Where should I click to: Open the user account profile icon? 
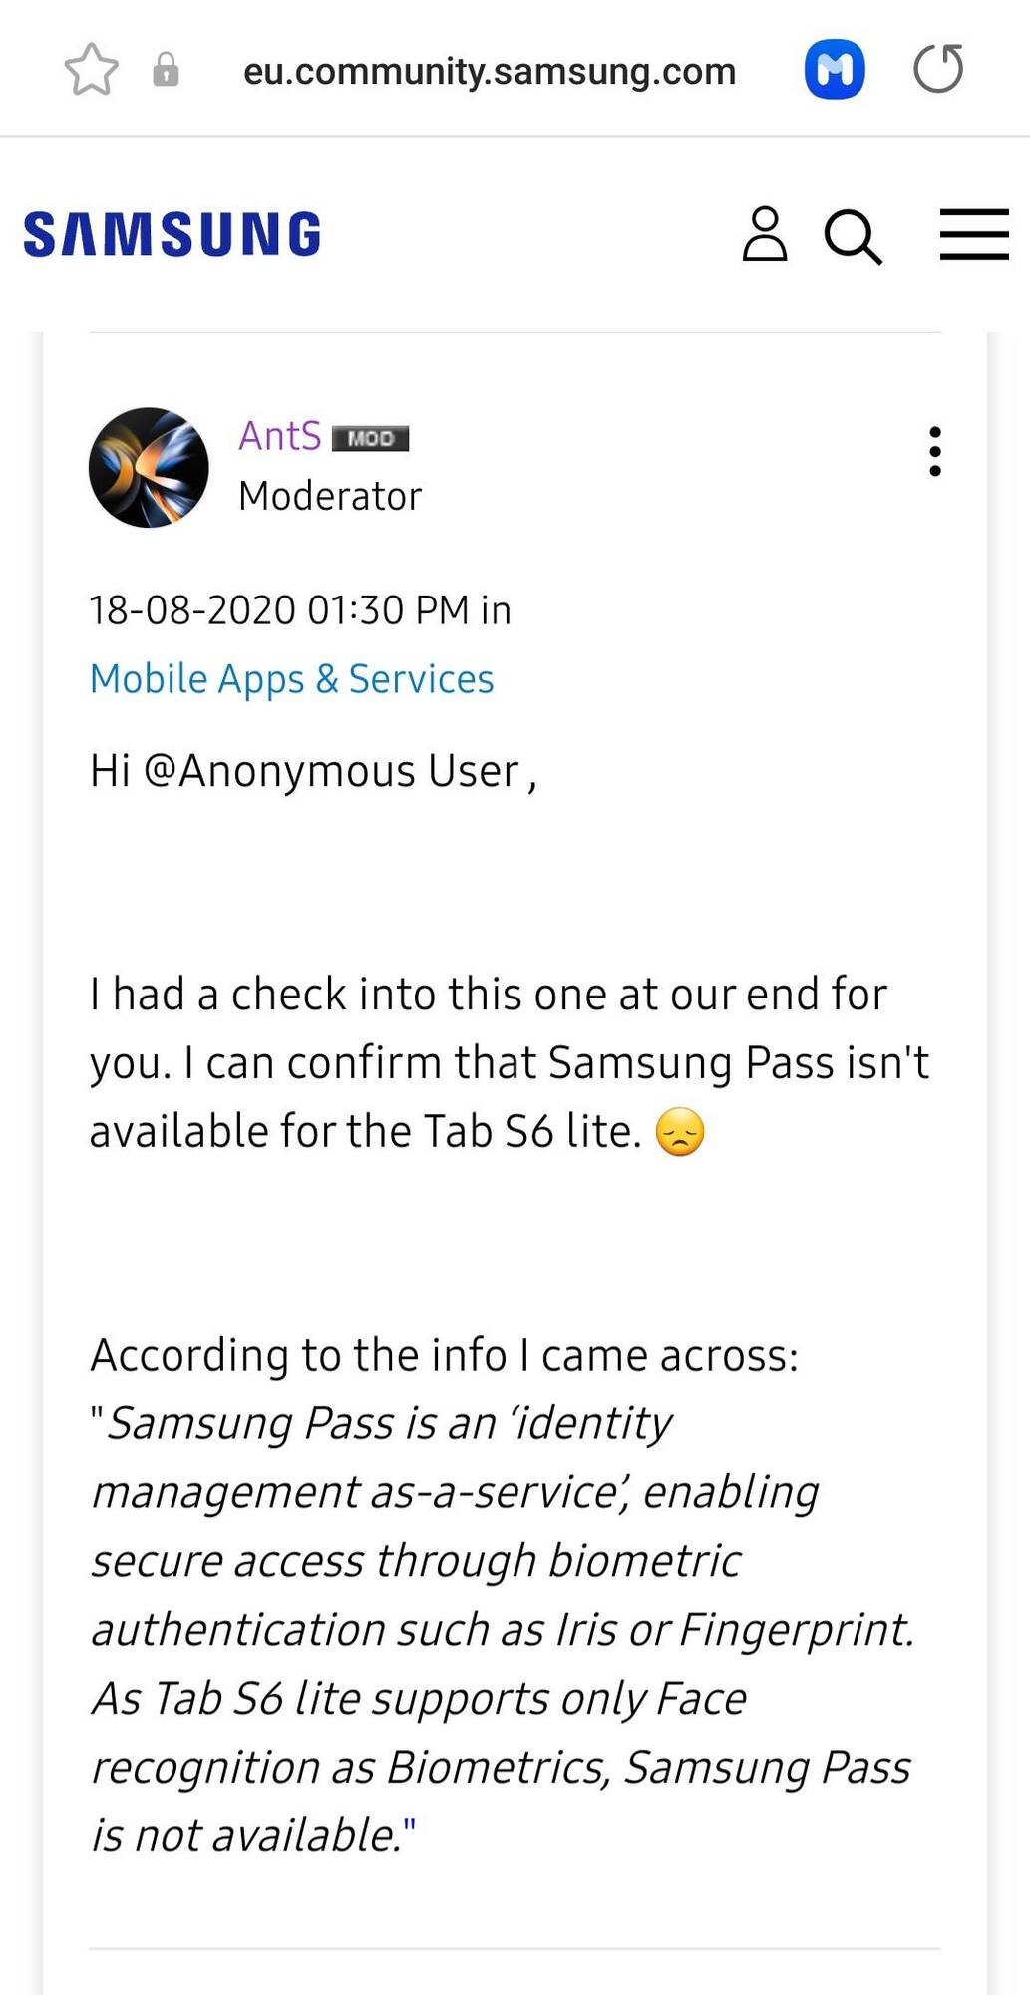pos(765,235)
